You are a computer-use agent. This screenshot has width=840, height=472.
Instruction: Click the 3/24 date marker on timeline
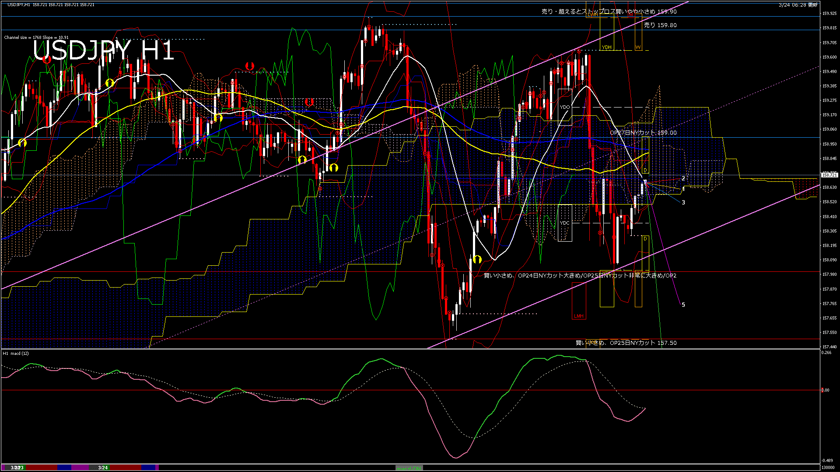point(103,468)
